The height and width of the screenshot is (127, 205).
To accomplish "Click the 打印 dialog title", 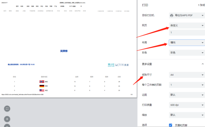I will [x=145, y=5].
